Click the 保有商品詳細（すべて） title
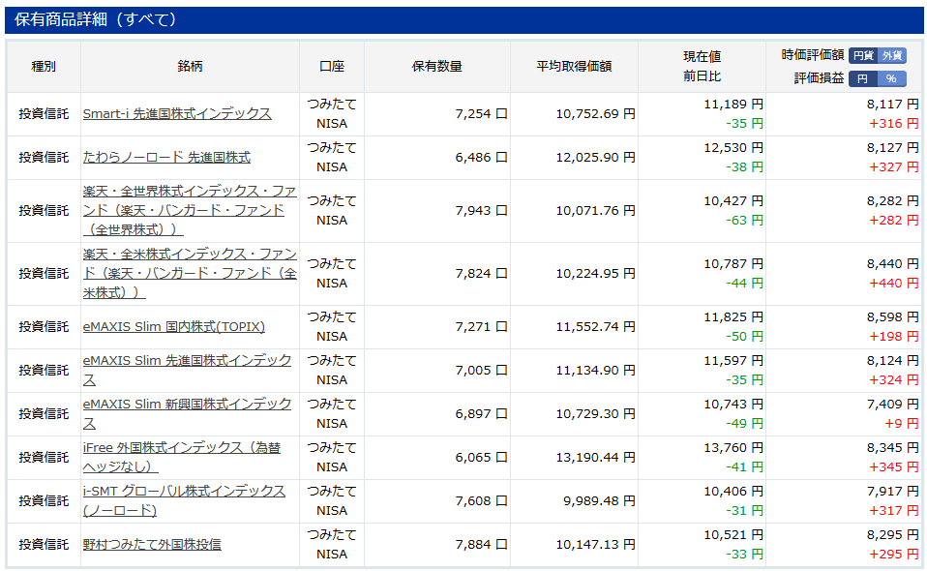This screenshot has height=571, width=927. (x=96, y=19)
